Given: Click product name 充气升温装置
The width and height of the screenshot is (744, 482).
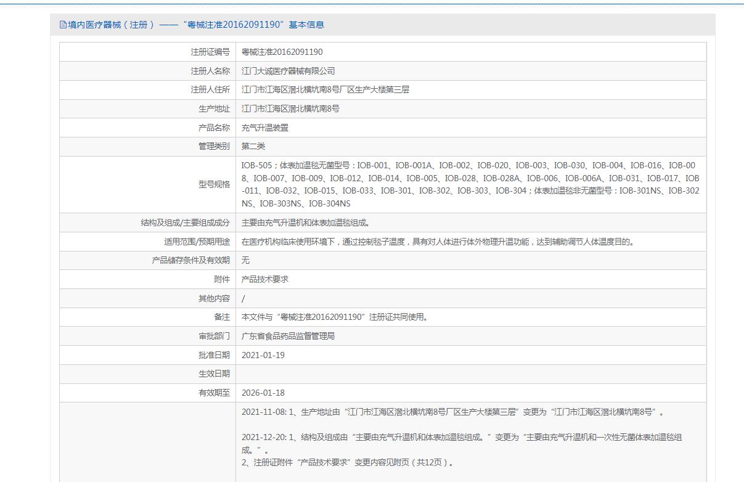Looking at the screenshot, I should pos(264,128).
